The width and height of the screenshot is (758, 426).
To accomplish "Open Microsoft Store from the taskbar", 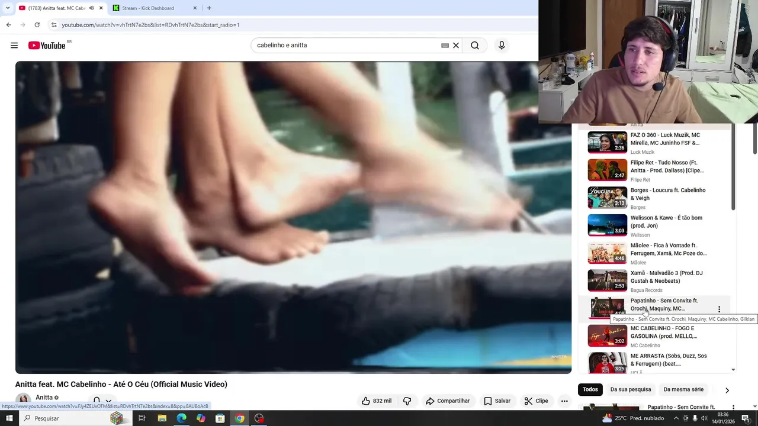I will [220, 418].
